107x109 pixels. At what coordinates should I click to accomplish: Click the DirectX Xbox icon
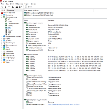(4, 49)
